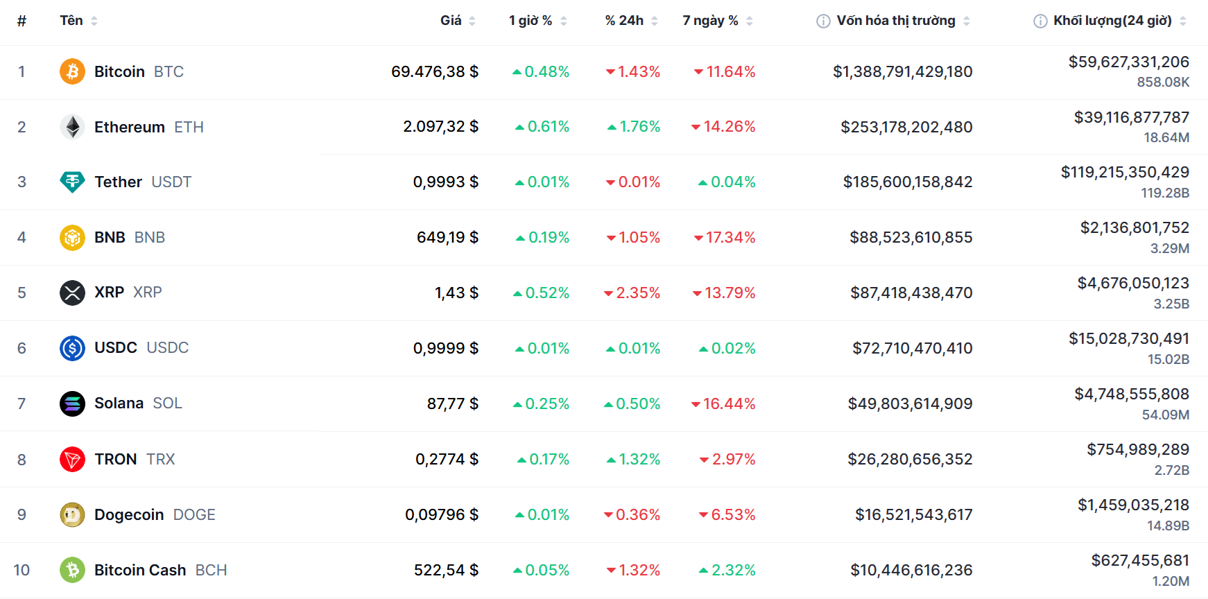
Task: Click the Bitcoin Cash green logo icon
Action: click(x=72, y=570)
